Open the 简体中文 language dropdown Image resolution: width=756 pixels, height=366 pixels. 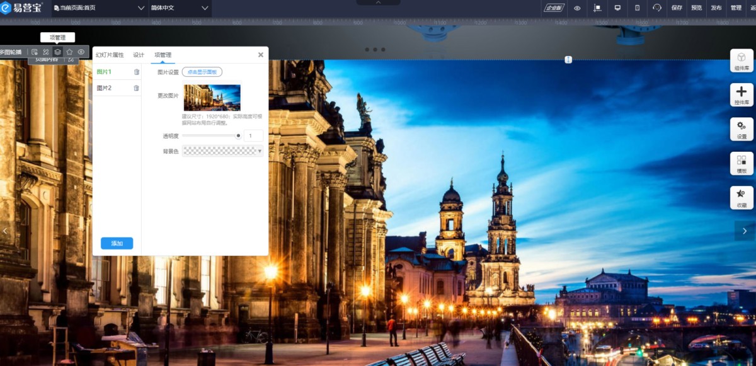pyautogui.click(x=180, y=8)
